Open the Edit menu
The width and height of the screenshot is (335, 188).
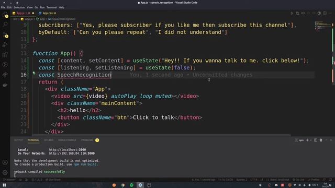9,7
